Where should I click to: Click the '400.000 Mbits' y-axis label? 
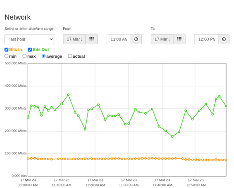pyautogui.click(x=15, y=86)
